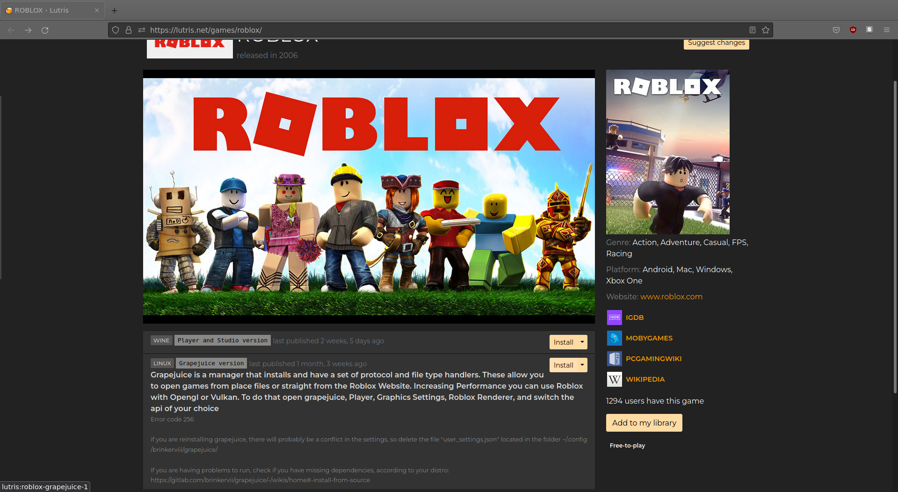This screenshot has height=492, width=898.
Task: Open the Firefox hamburger menu
Action: pyautogui.click(x=887, y=30)
